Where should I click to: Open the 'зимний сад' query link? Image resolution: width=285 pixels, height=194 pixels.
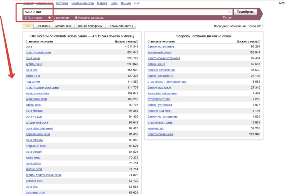coord(155,129)
